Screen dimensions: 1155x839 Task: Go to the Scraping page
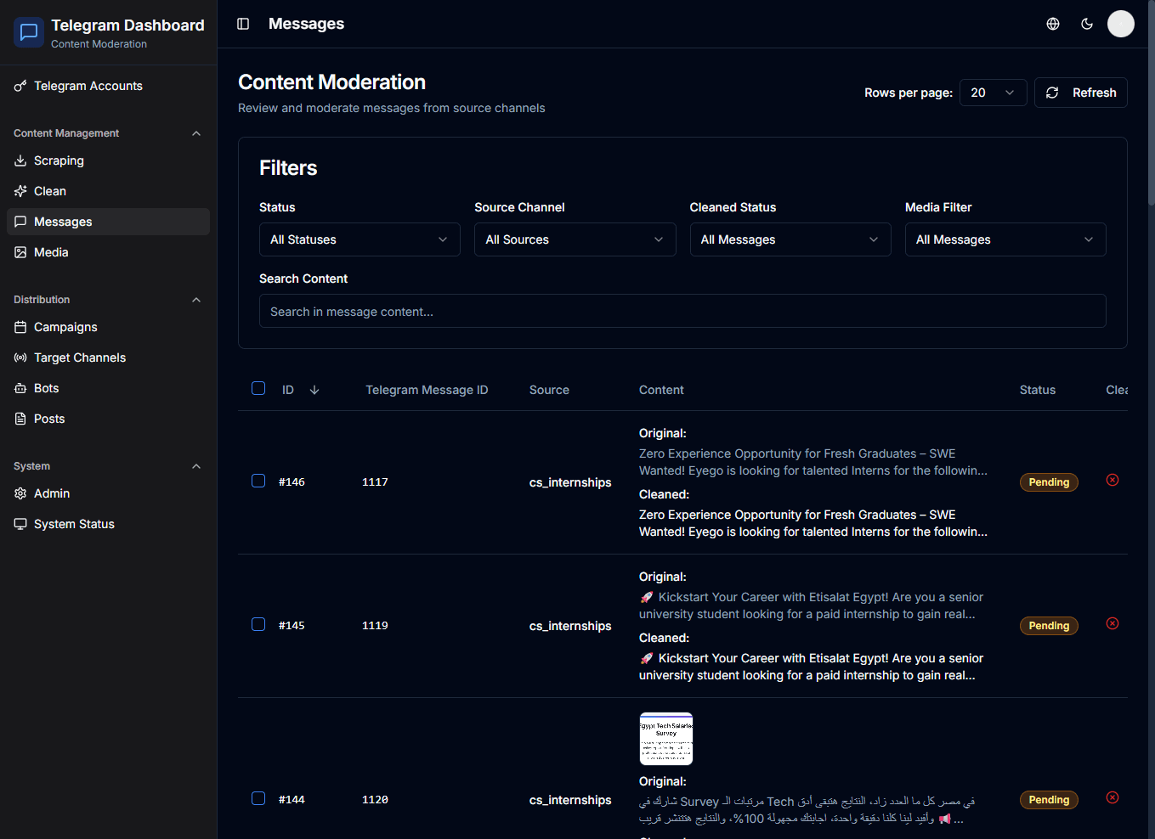(109, 160)
